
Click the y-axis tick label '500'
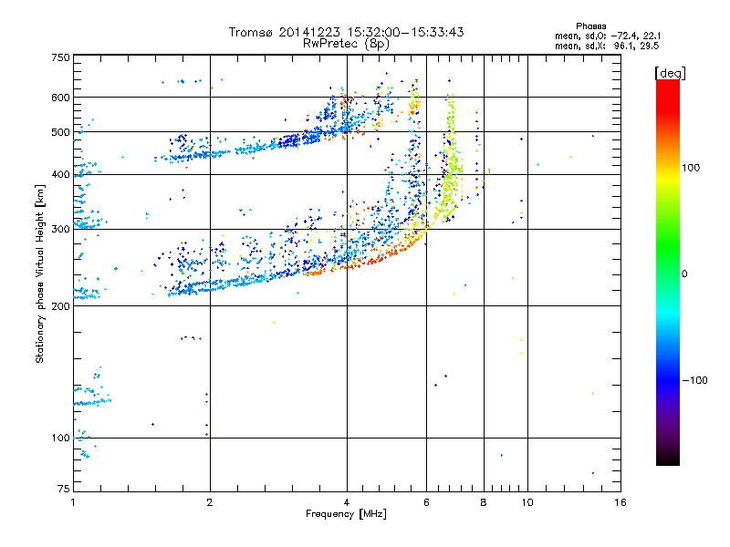(x=60, y=132)
